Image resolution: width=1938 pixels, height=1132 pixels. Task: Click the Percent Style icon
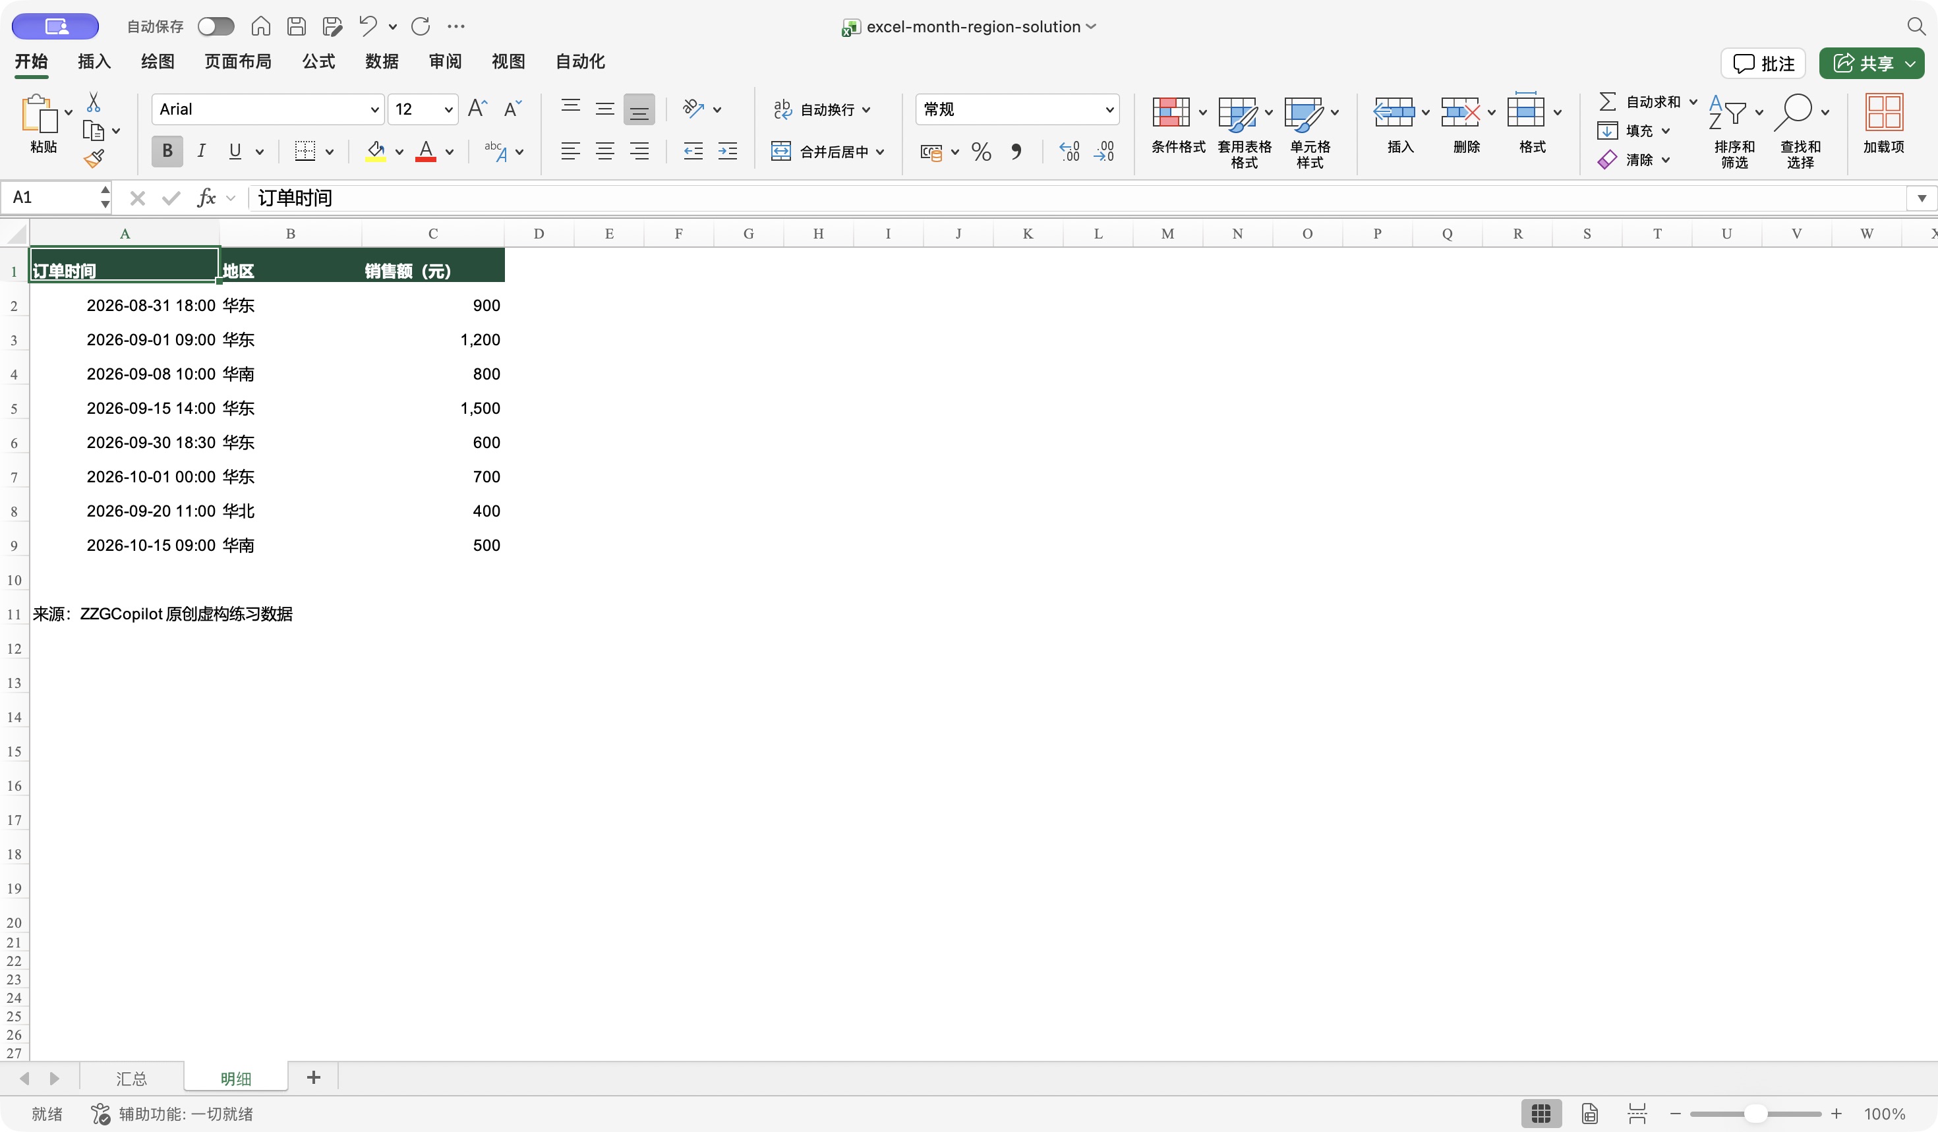[982, 152]
